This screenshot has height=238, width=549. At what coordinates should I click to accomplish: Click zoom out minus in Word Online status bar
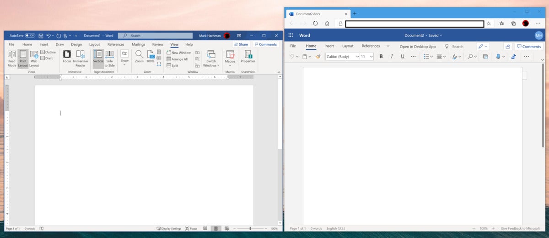click(474, 228)
